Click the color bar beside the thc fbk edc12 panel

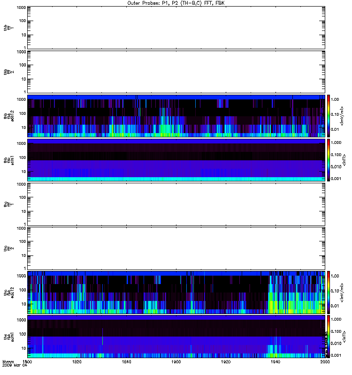[x=329, y=292]
